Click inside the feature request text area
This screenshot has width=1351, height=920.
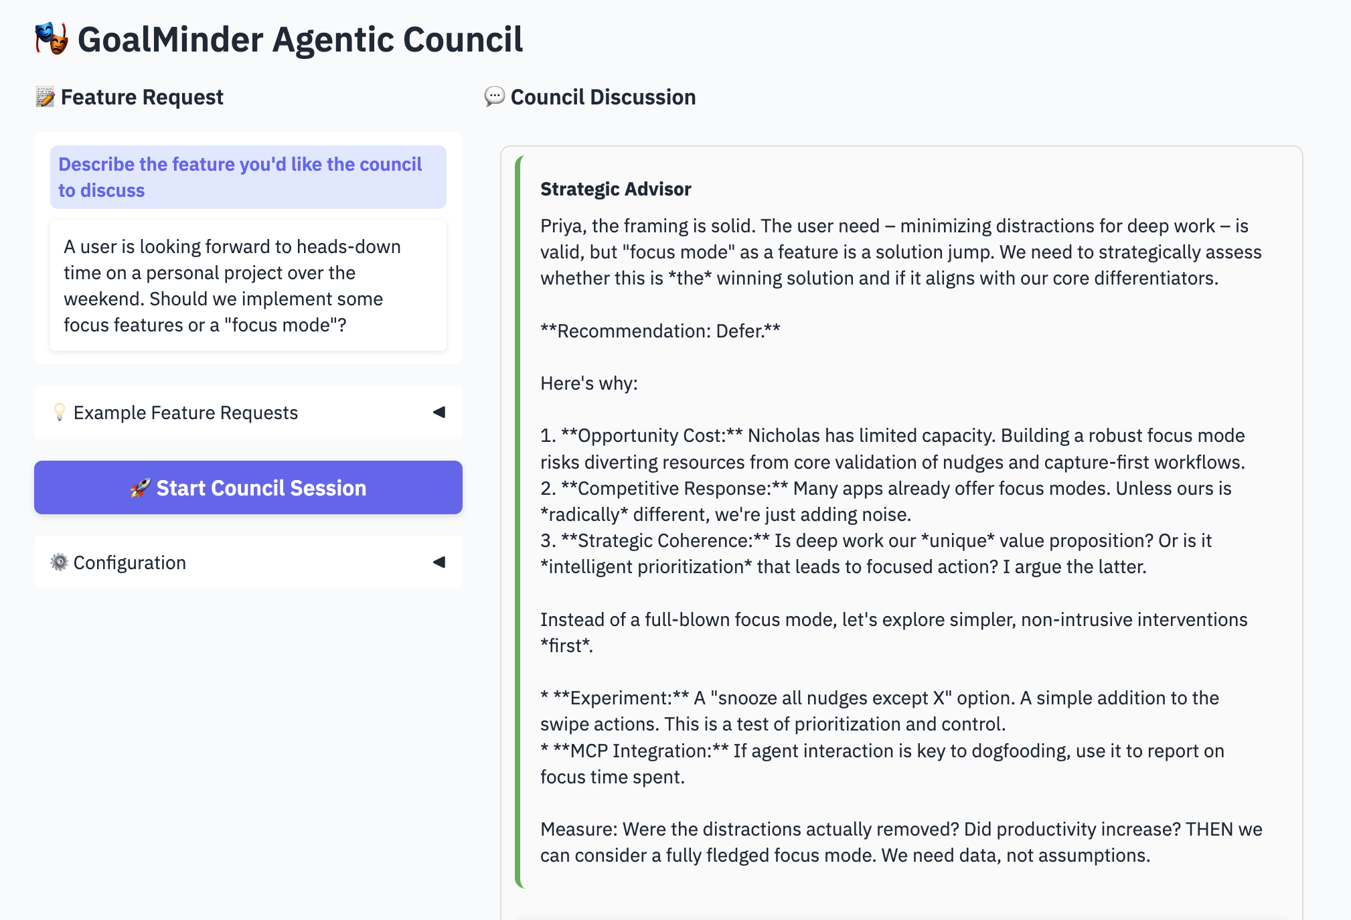[x=248, y=285]
